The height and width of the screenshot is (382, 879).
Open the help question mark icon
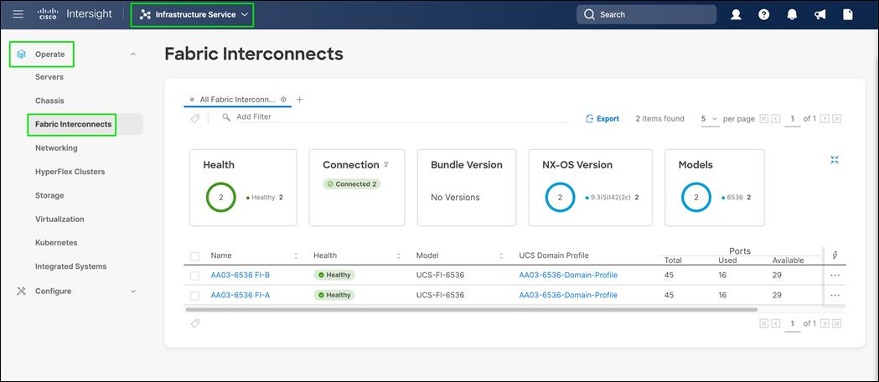click(x=763, y=14)
